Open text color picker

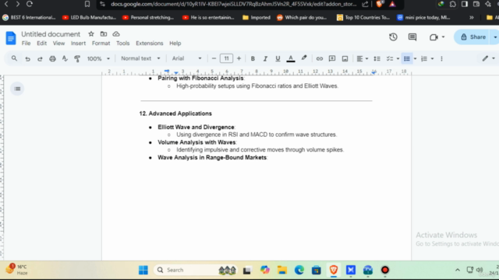(x=291, y=59)
